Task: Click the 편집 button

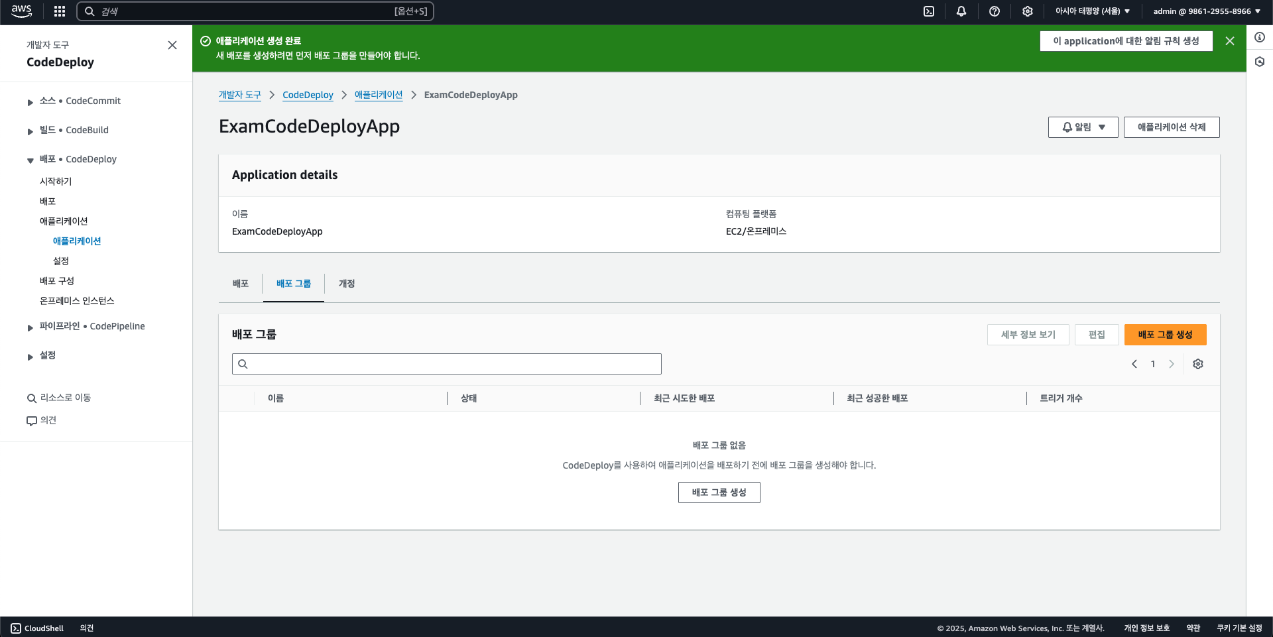Action: click(x=1097, y=335)
